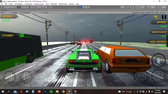Open the Assets menu

pos(11,4)
